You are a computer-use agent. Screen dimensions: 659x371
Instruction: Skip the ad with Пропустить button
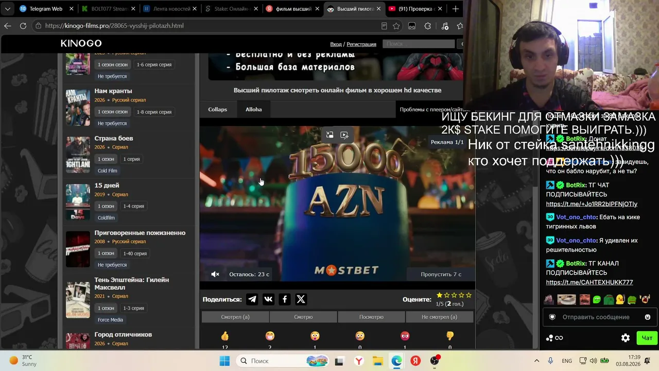(441, 274)
